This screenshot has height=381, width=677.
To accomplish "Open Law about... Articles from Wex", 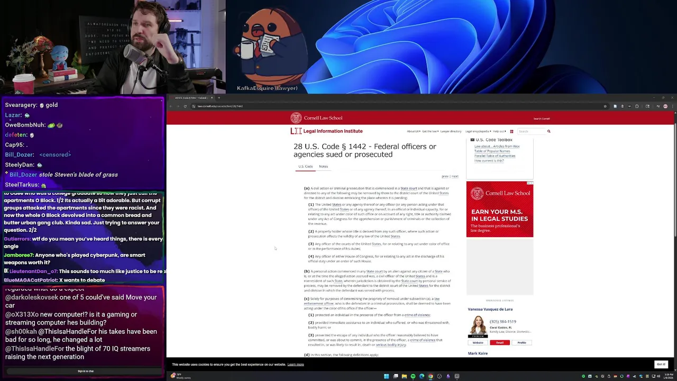I will point(497,147).
